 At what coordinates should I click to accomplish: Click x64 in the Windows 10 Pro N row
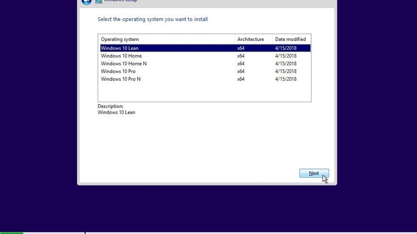coord(241,79)
